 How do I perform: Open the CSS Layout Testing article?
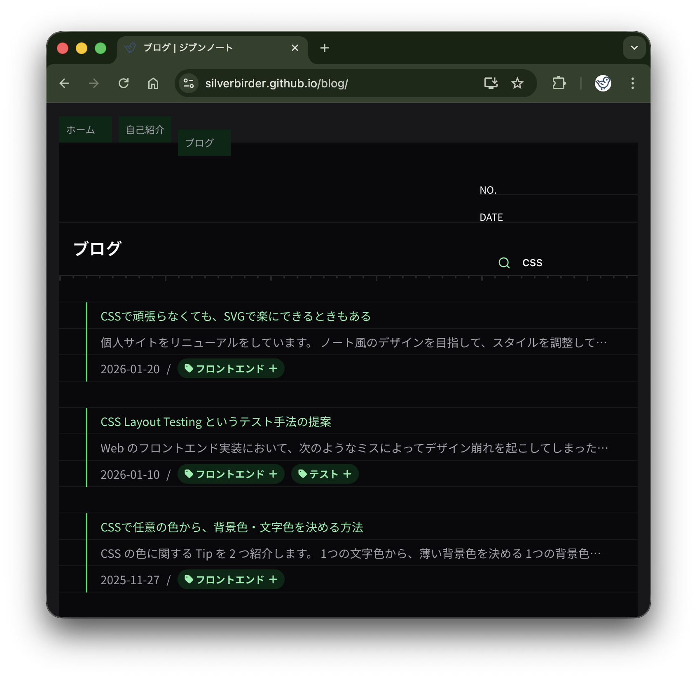tap(216, 421)
